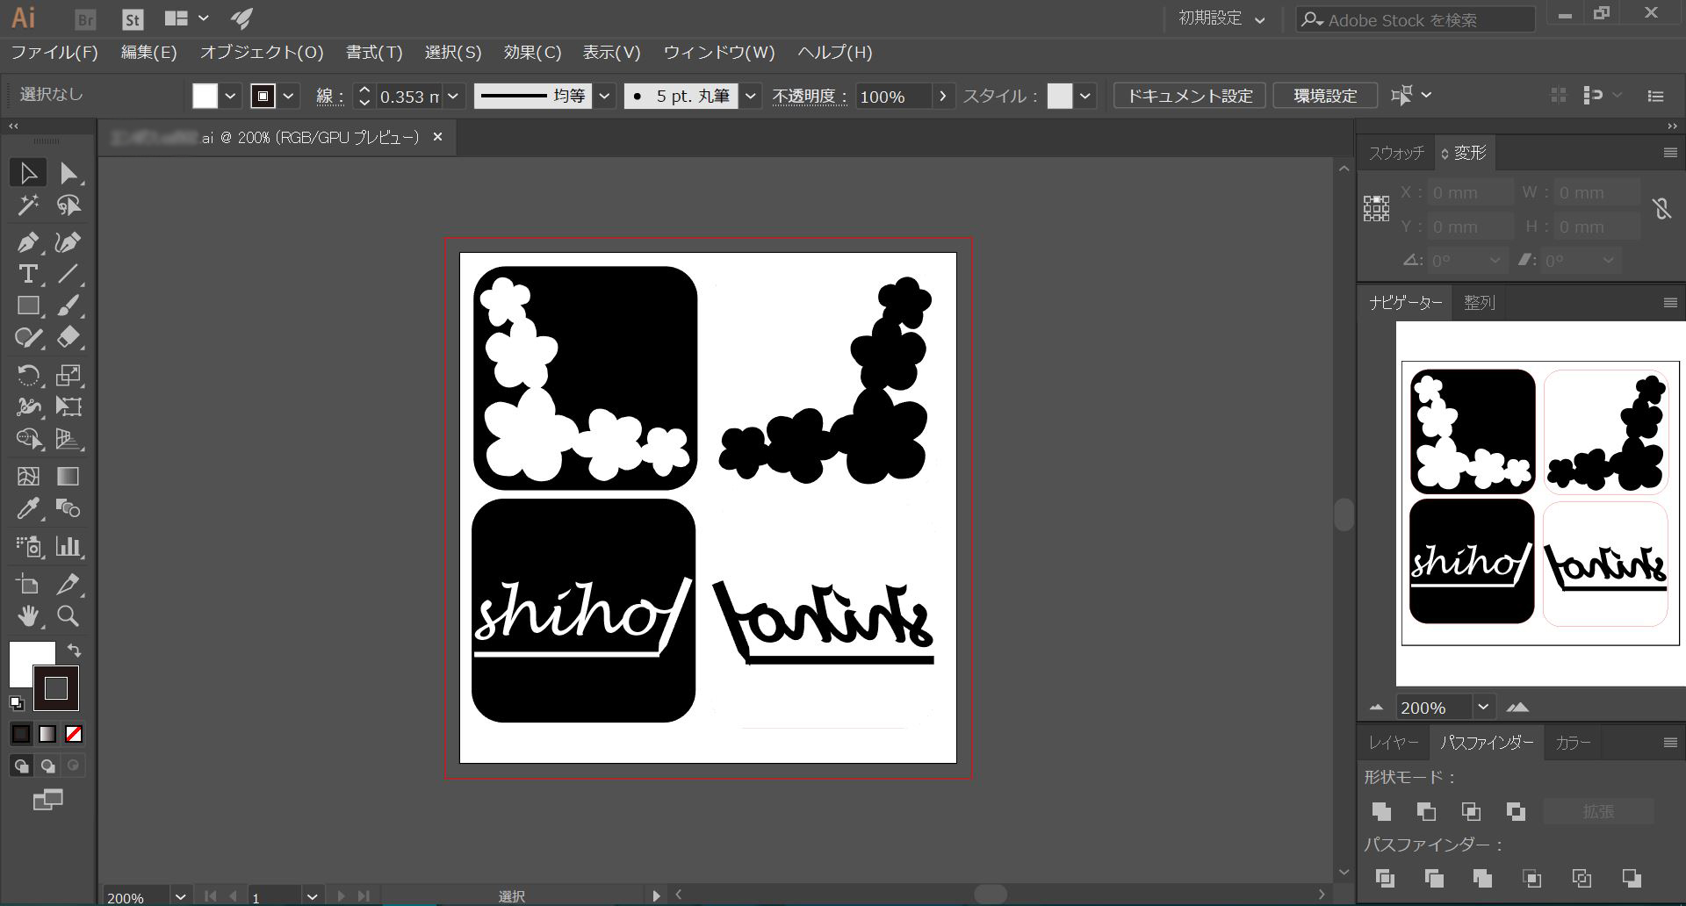Click the 線 stroke panel link
The width and height of the screenshot is (1686, 906).
[x=328, y=96]
